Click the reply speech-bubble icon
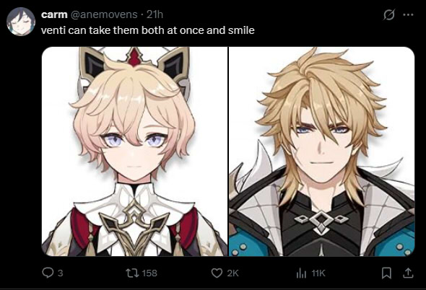426x290 pixels. (48, 273)
